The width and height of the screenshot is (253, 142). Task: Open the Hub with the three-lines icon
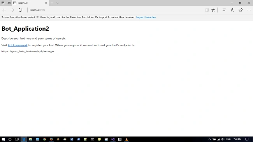224,10
